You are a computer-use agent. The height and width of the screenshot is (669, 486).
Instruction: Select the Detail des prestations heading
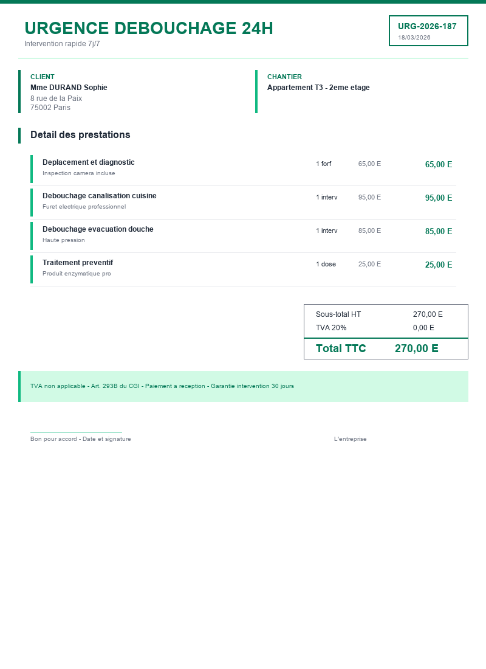tap(80, 135)
